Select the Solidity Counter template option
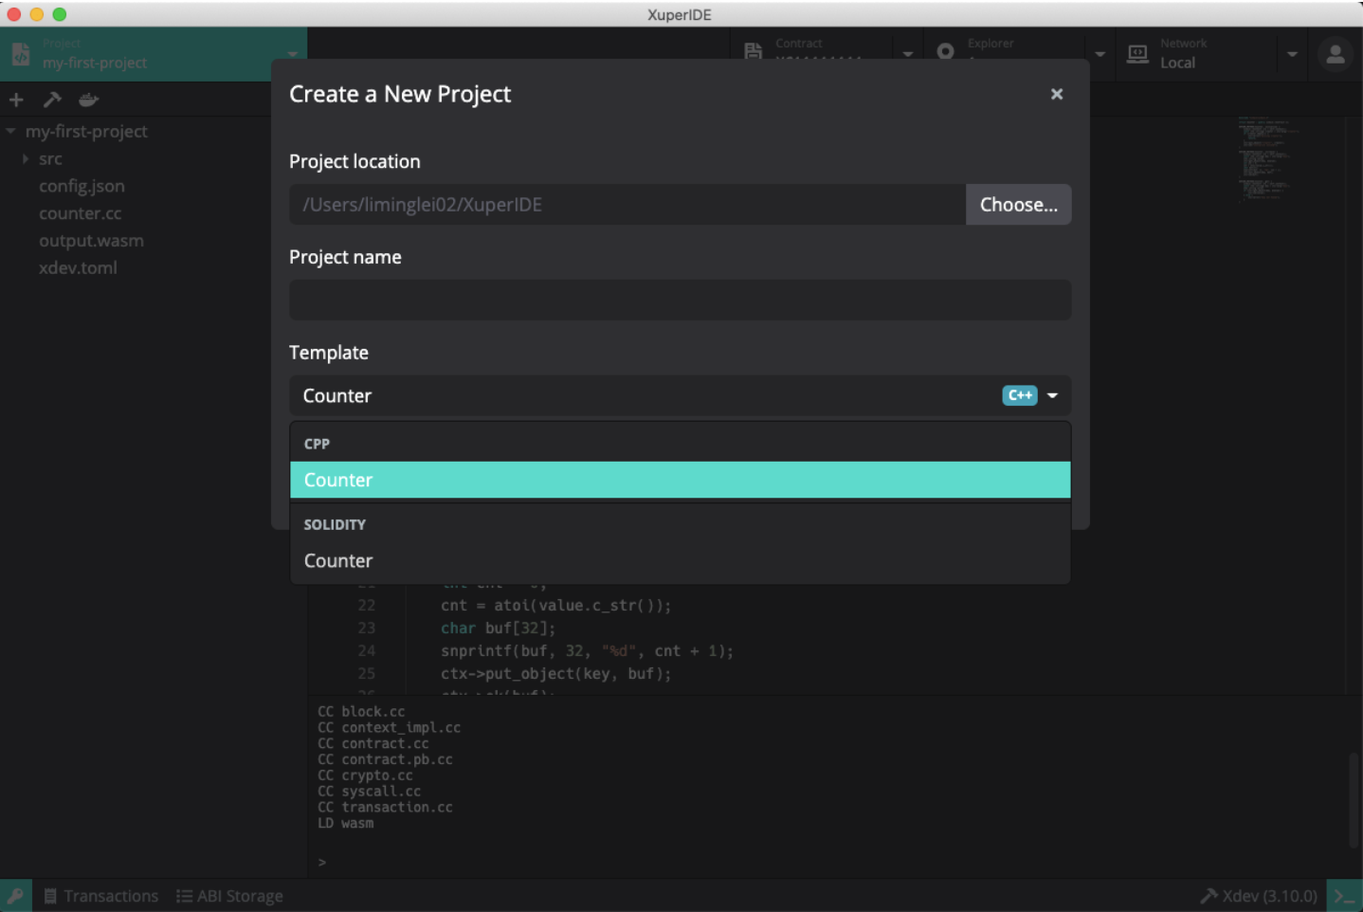Viewport: 1363px width, 912px height. 680,560
